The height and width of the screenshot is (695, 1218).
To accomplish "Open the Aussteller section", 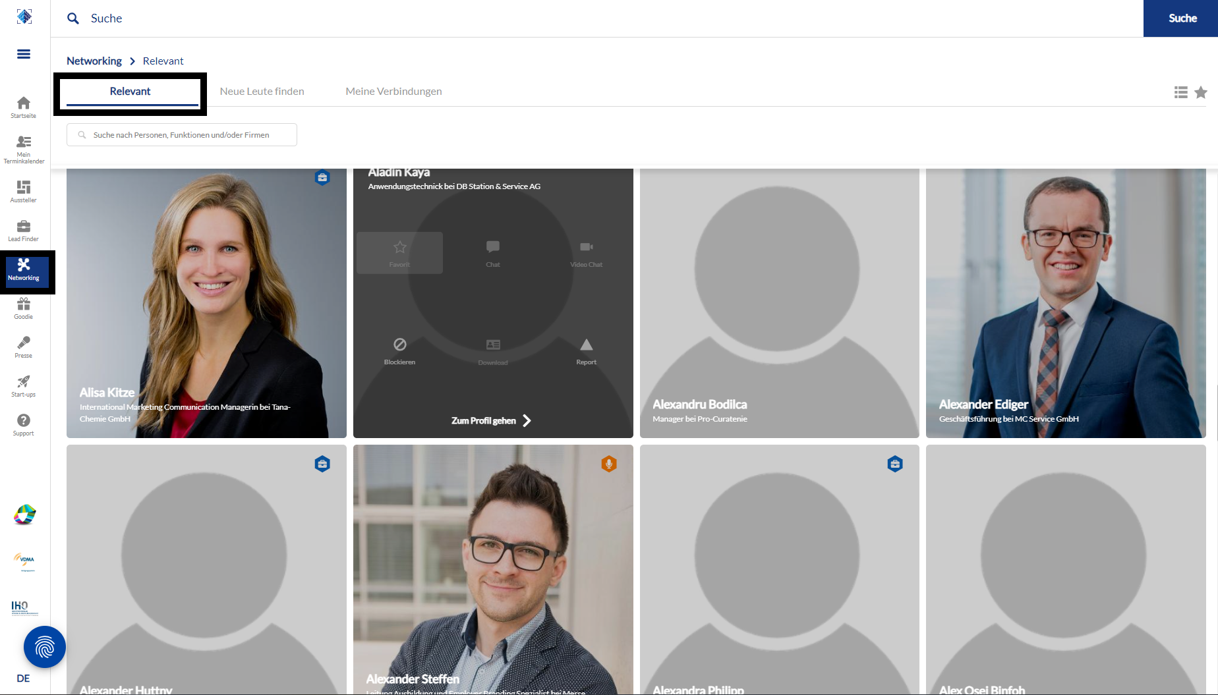I will [x=24, y=192].
